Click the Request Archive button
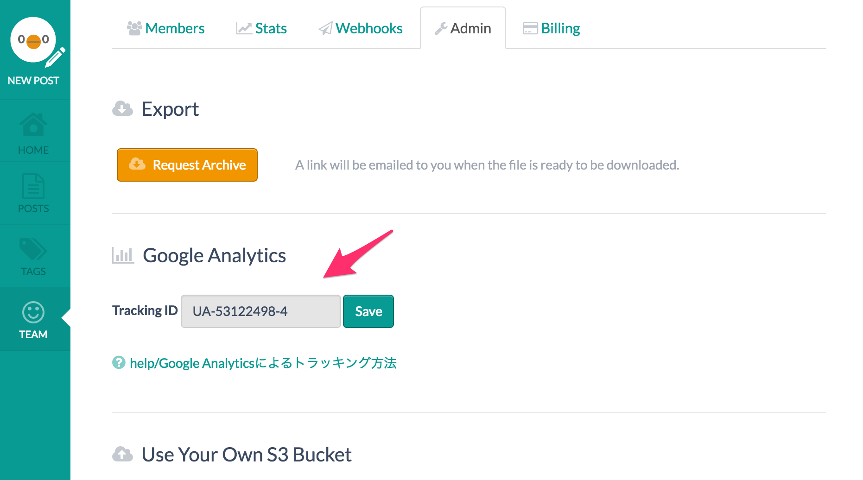This screenshot has height=480, width=863. click(x=187, y=165)
